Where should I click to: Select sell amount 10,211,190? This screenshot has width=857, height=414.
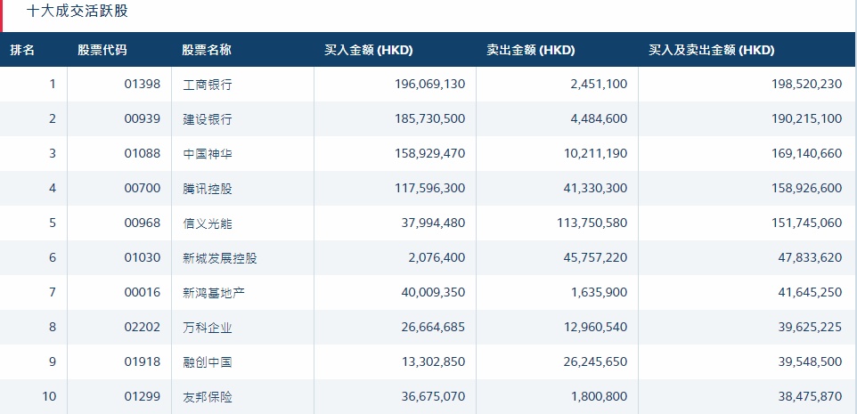(596, 153)
